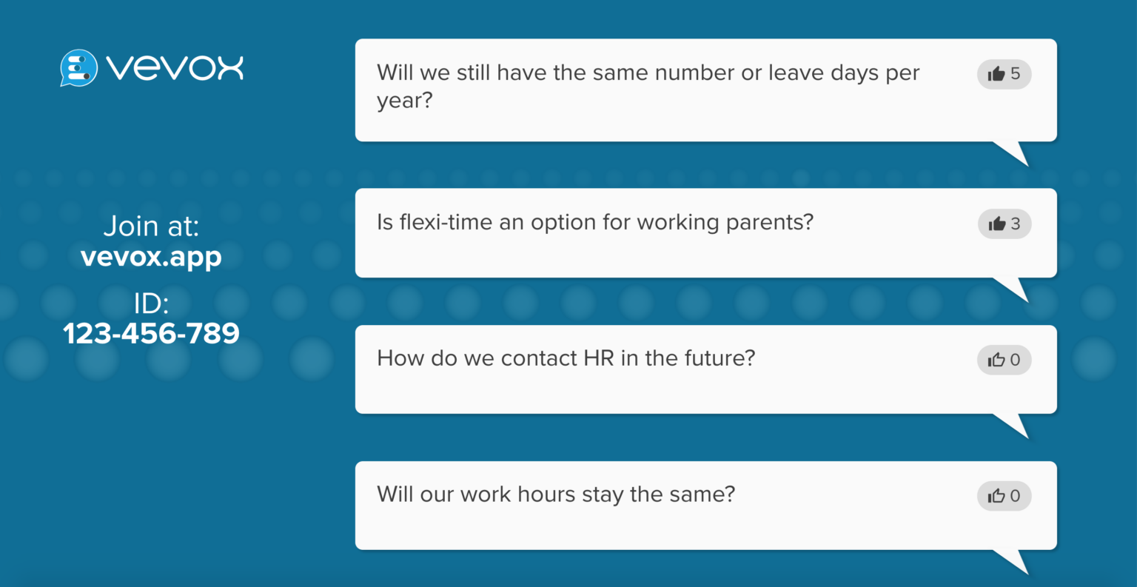The height and width of the screenshot is (587, 1137).
Task: Click the thumbs-up on the work hours question
Action: [1004, 496]
